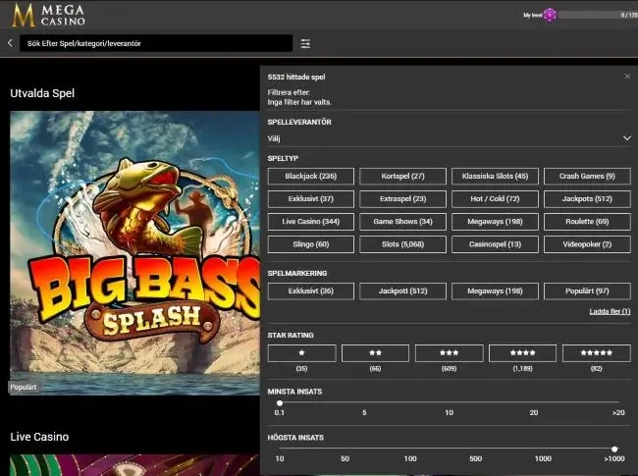Filter by three-star rating
The image size is (638, 476).
(x=449, y=353)
